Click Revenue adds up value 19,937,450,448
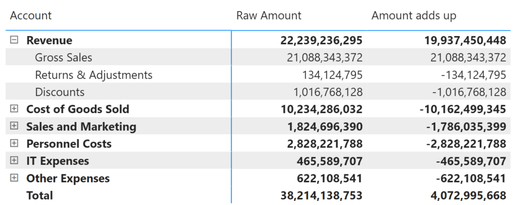Viewport: 516px width, 205px height. (x=465, y=40)
